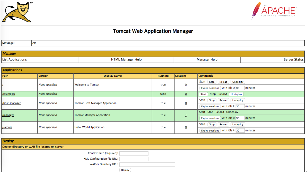Stop the /sample application
The image size is (307, 172).
point(212,124)
